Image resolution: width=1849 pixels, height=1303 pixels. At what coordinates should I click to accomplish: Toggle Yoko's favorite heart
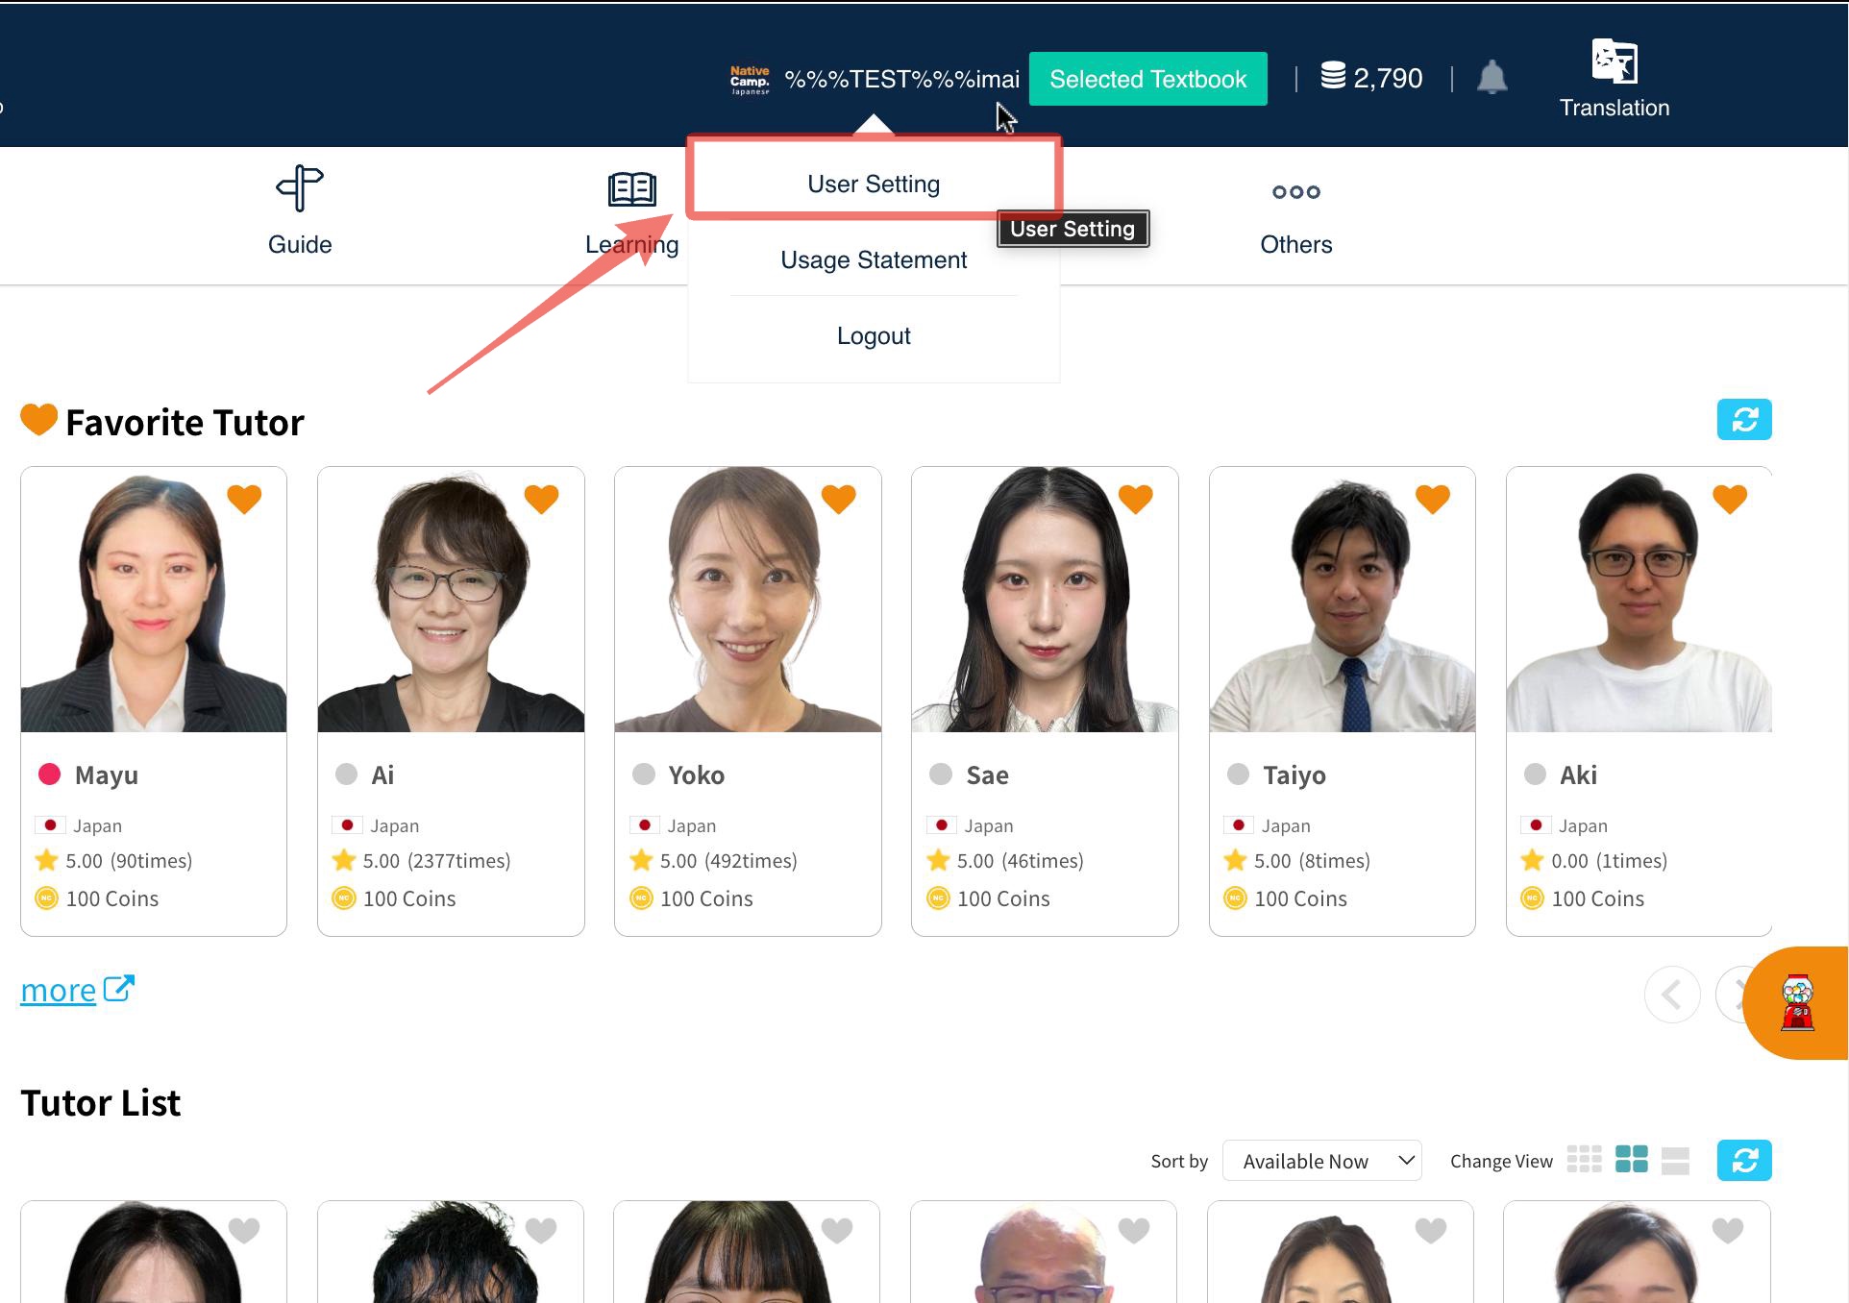click(x=838, y=499)
